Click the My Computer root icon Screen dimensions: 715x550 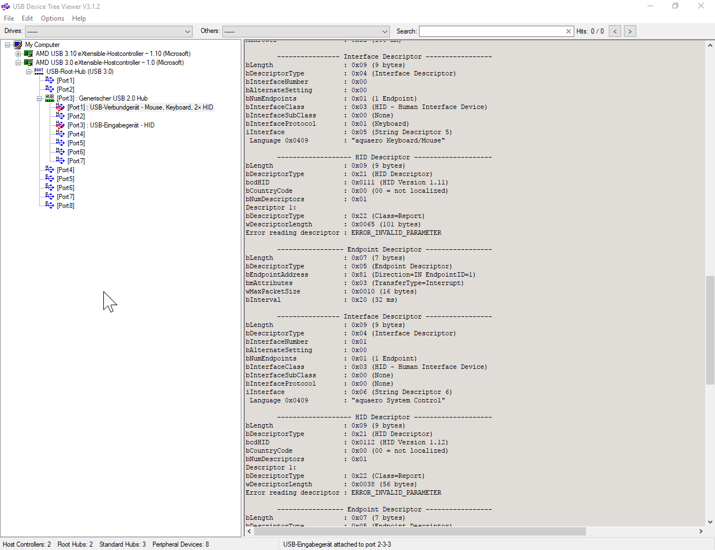[17, 45]
